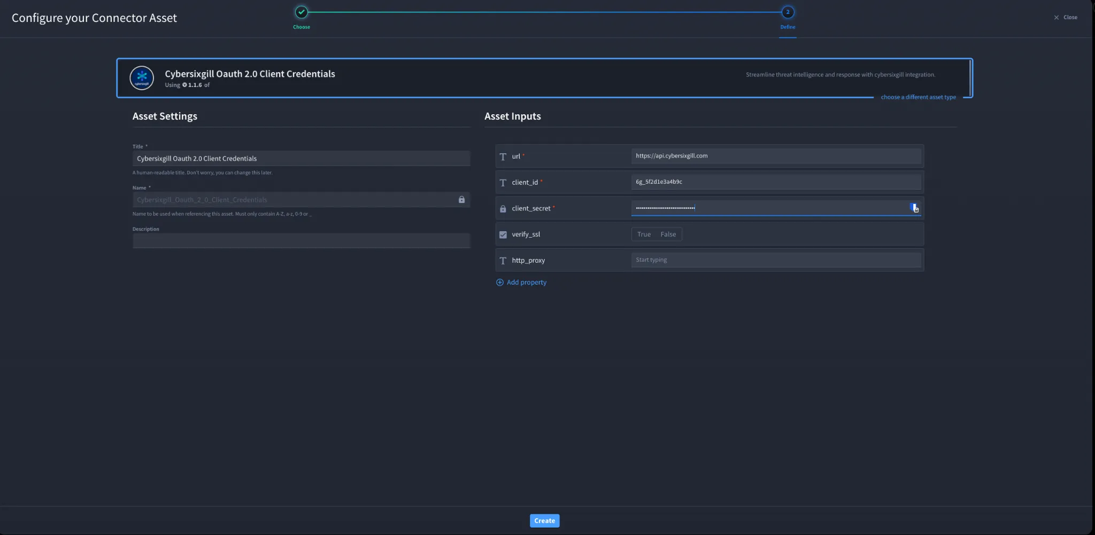Image resolution: width=1095 pixels, height=535 pixels.
Task: Click the text-type icon beside http_proxy
Action: point(503,261)
